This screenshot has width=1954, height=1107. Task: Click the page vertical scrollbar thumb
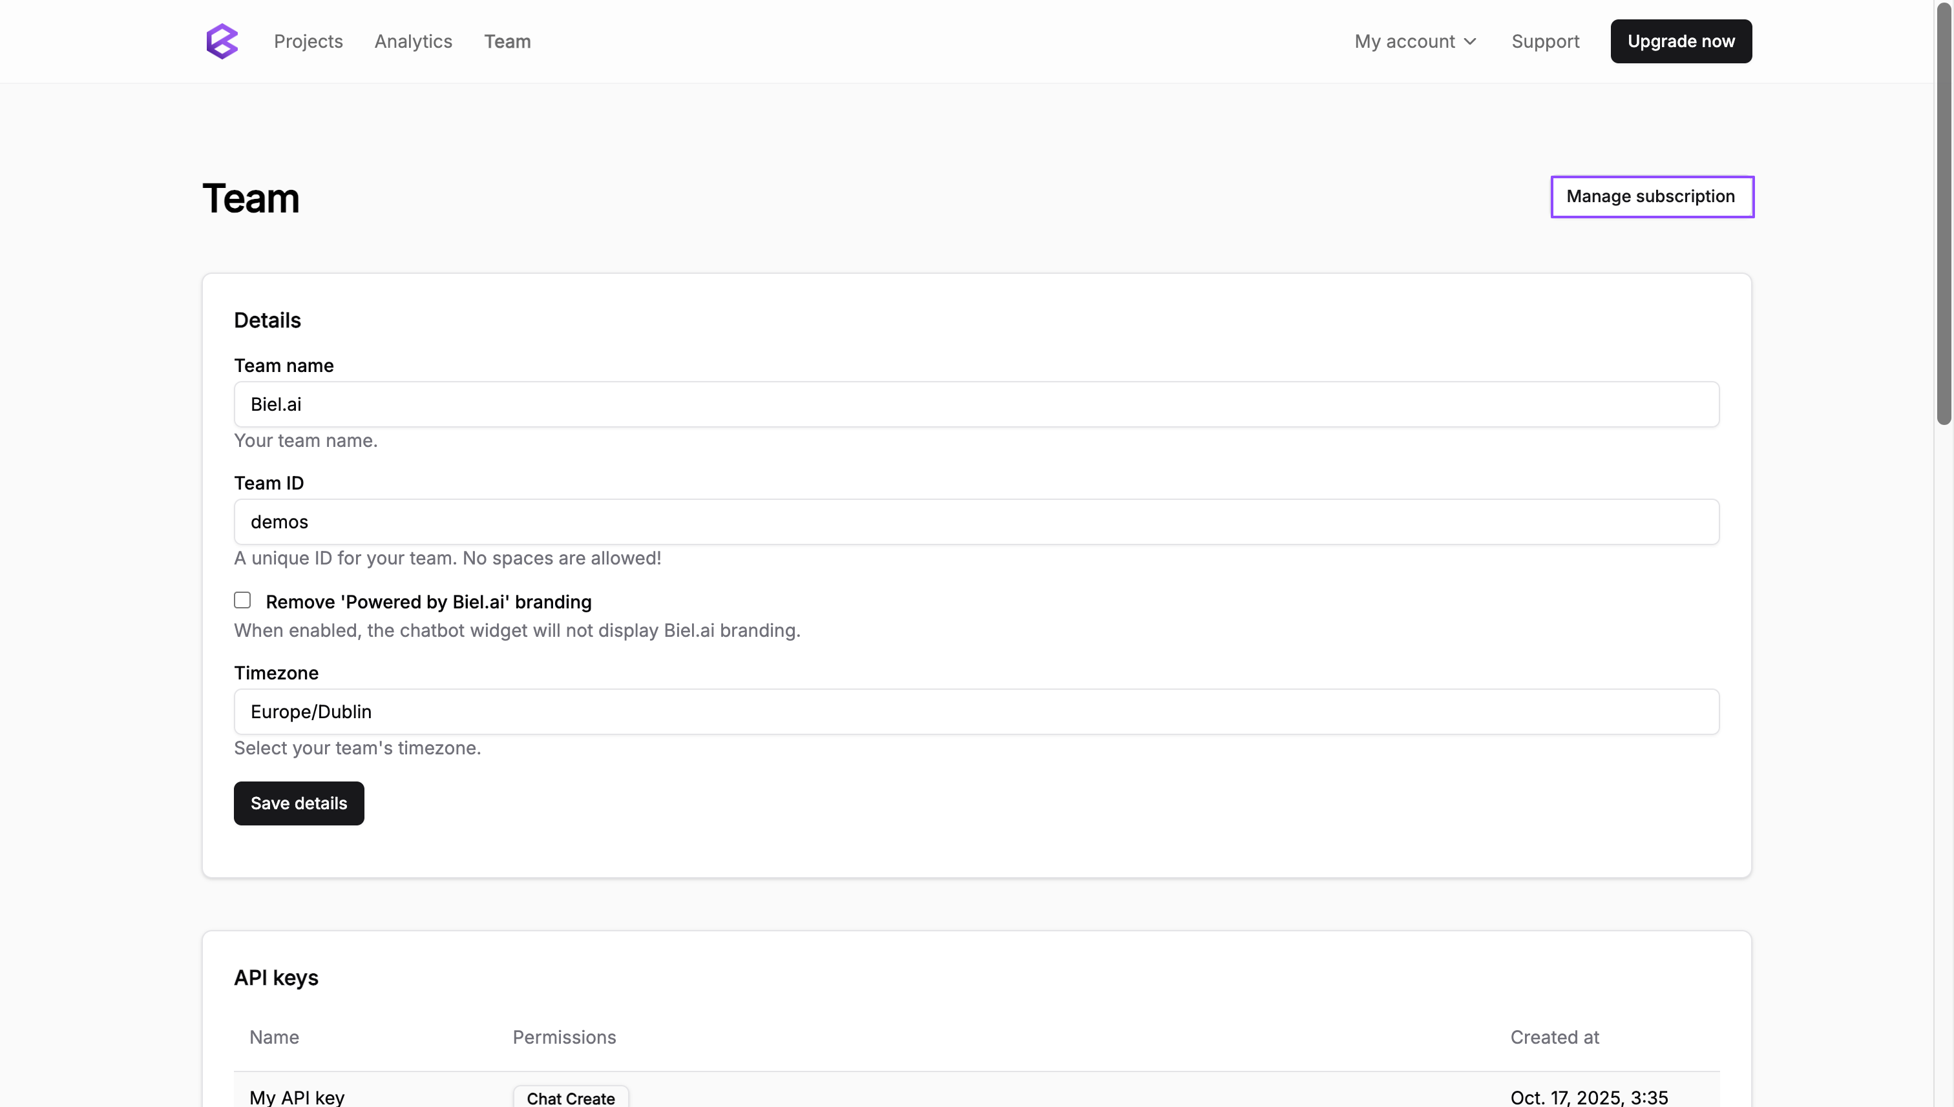(1944, 213)
